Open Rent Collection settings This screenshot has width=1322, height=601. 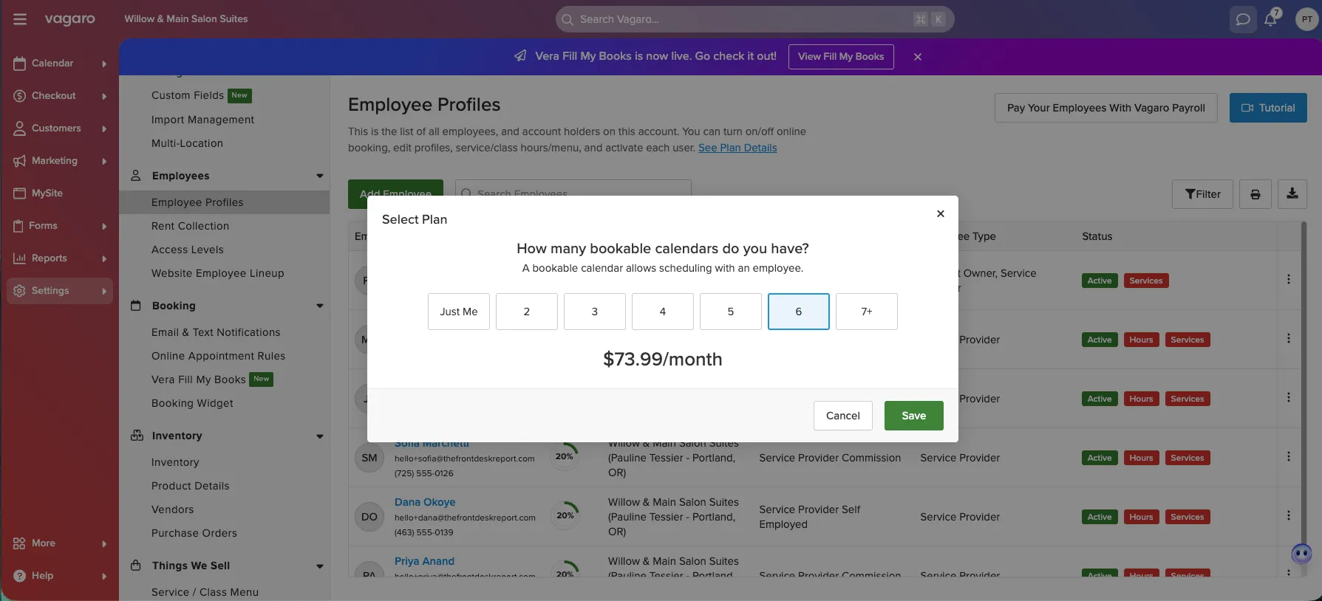[191, 226]
